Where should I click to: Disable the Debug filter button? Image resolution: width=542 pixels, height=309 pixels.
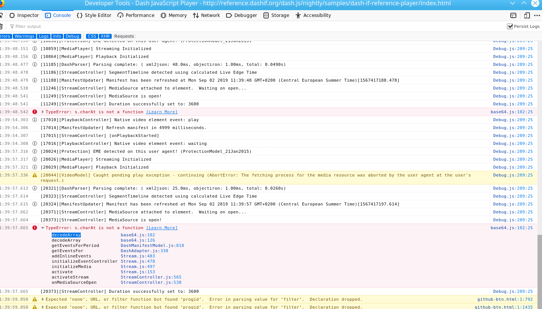point(72,37)
